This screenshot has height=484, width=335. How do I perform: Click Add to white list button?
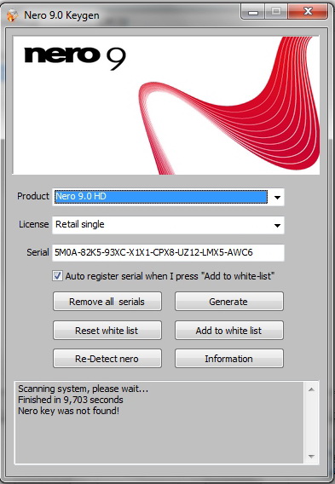(x=228, y=331)
